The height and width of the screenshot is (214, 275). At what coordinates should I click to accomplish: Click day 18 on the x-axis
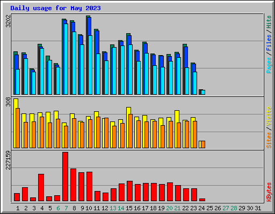153,208
